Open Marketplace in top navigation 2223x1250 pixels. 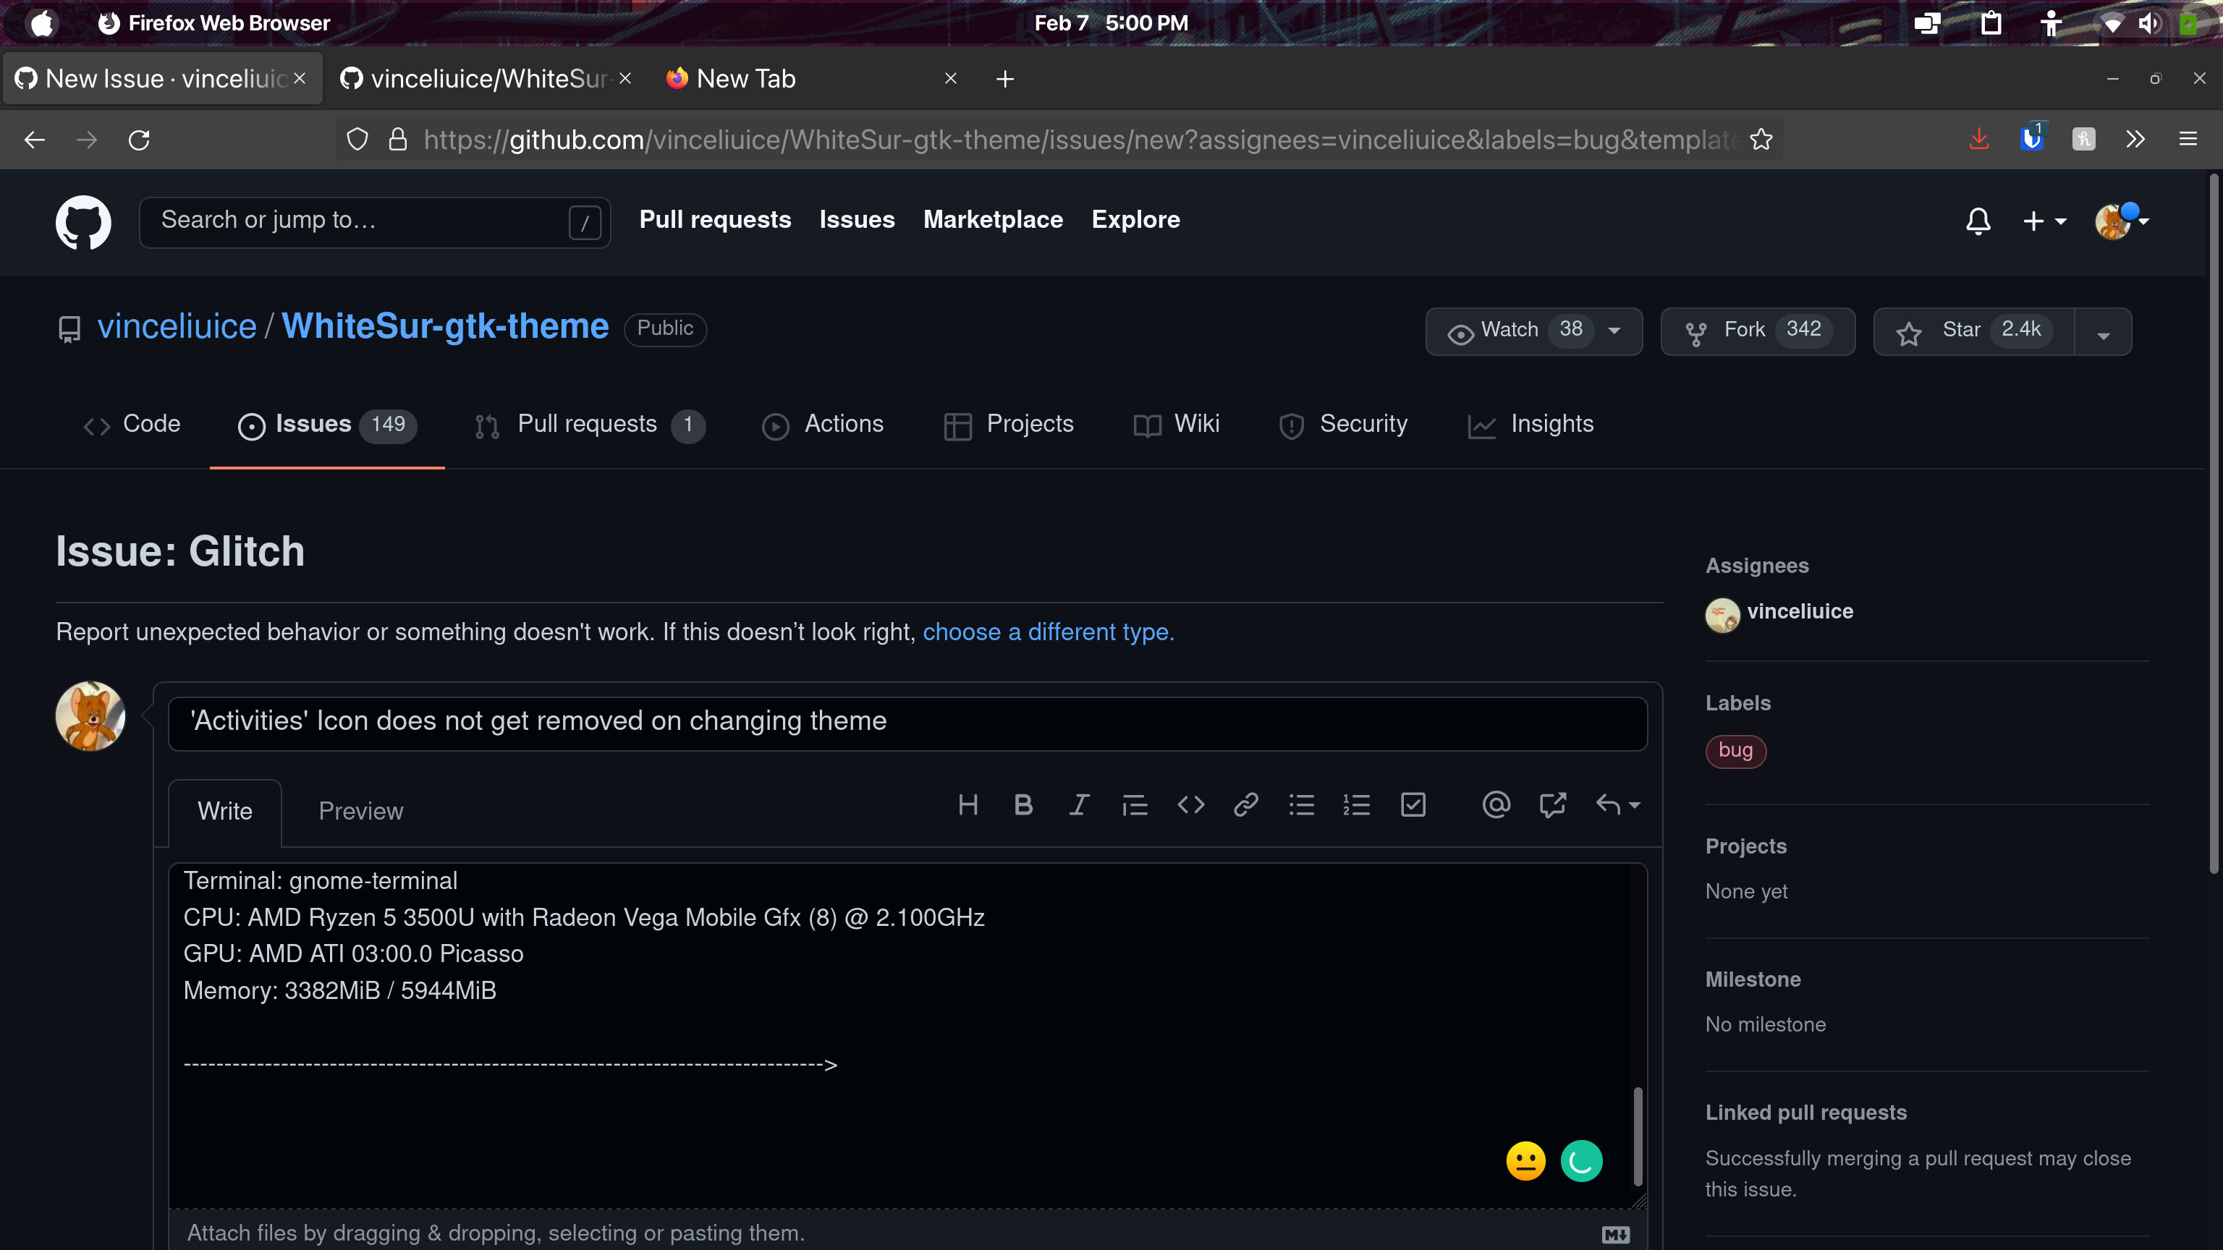tap(994, 220)
